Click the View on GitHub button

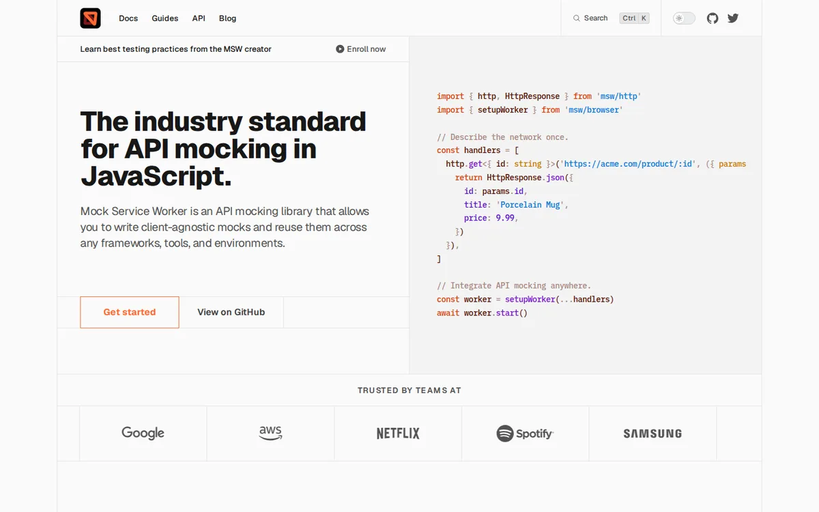pyautogui.click(x=231, y=312)
